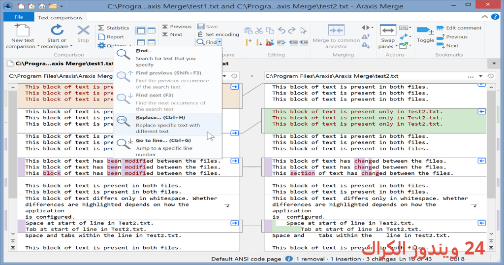Click the blue help question mark icon
This screenshot has height=265, width=504.
[495, 17]
